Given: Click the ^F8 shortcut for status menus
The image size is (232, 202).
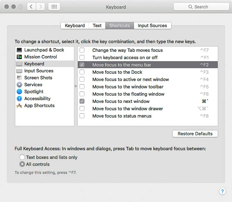Looking at the screenshot, I should coord(204,116).
